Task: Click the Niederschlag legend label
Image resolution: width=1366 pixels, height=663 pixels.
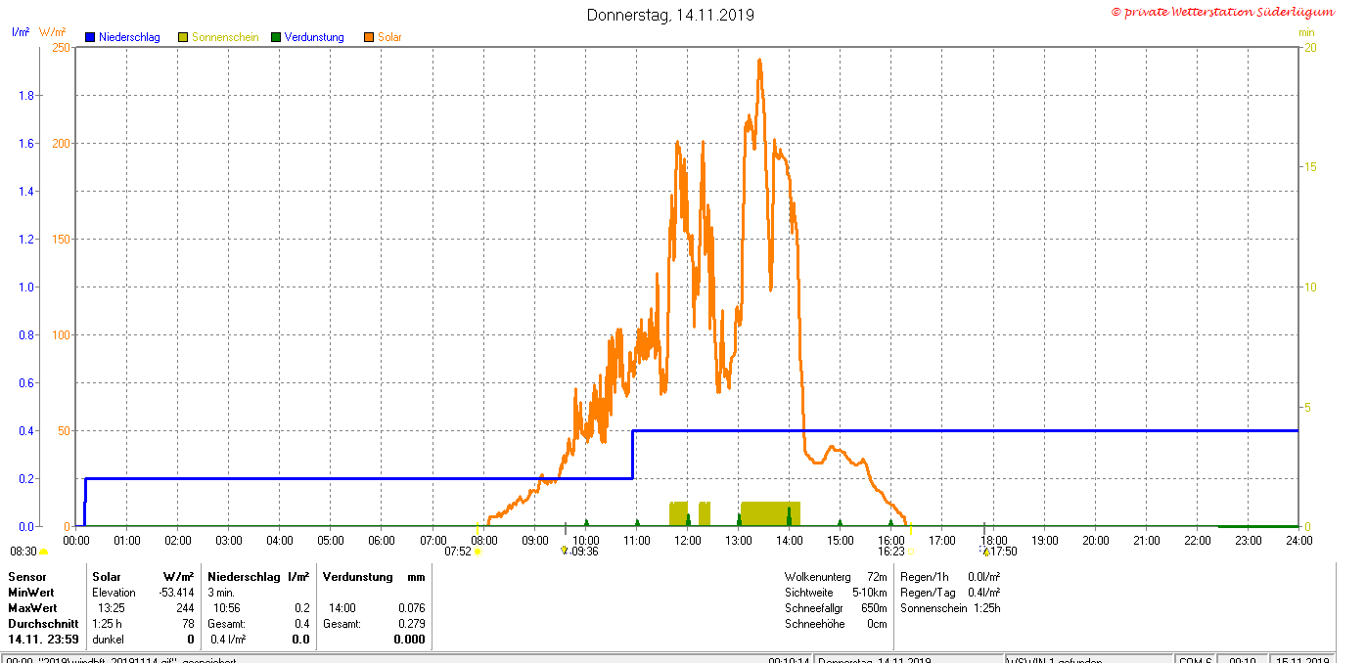Action: [x=129, y=37]
